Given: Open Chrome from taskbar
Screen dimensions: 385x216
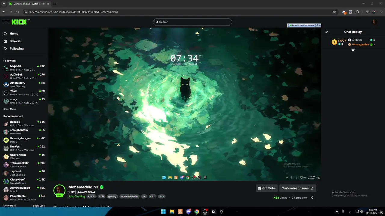Looking at the screenshot, I should (197, 211).
